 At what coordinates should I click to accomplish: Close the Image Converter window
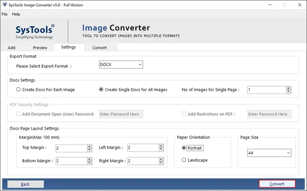(x=300, y=5)
